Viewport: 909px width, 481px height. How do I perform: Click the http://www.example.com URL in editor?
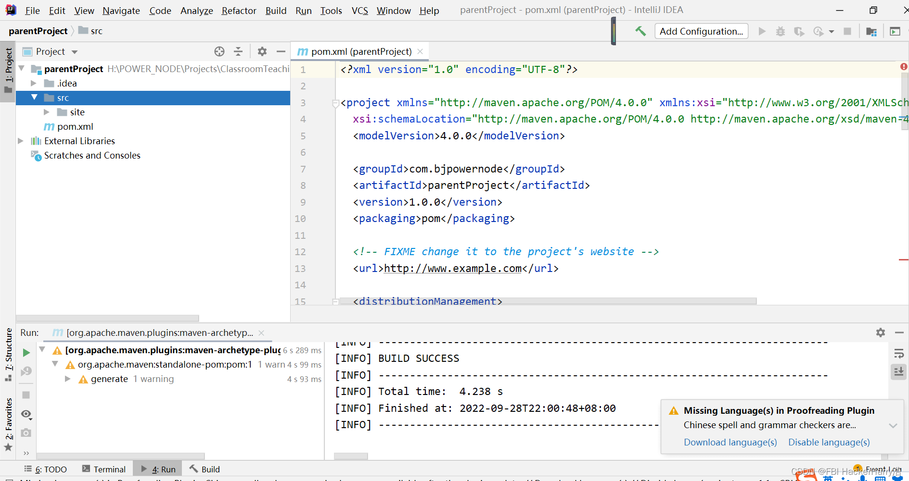(453, 268)
